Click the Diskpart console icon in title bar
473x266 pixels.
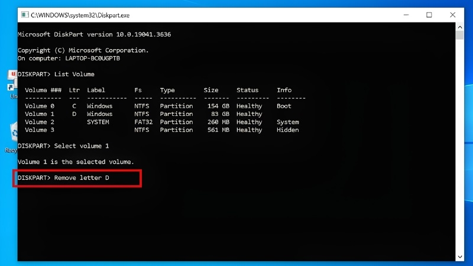25,15
